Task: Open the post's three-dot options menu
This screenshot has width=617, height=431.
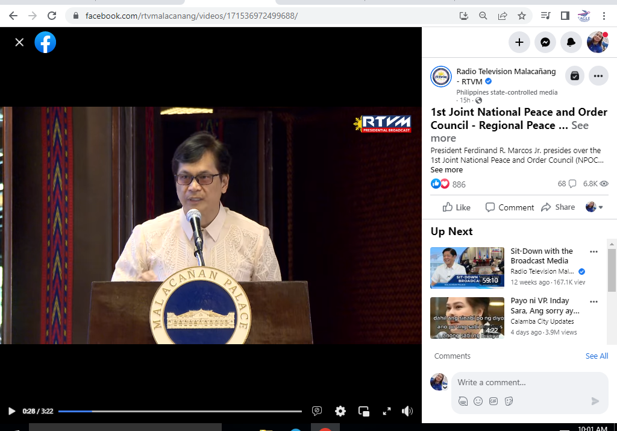Action: point(598,76)
